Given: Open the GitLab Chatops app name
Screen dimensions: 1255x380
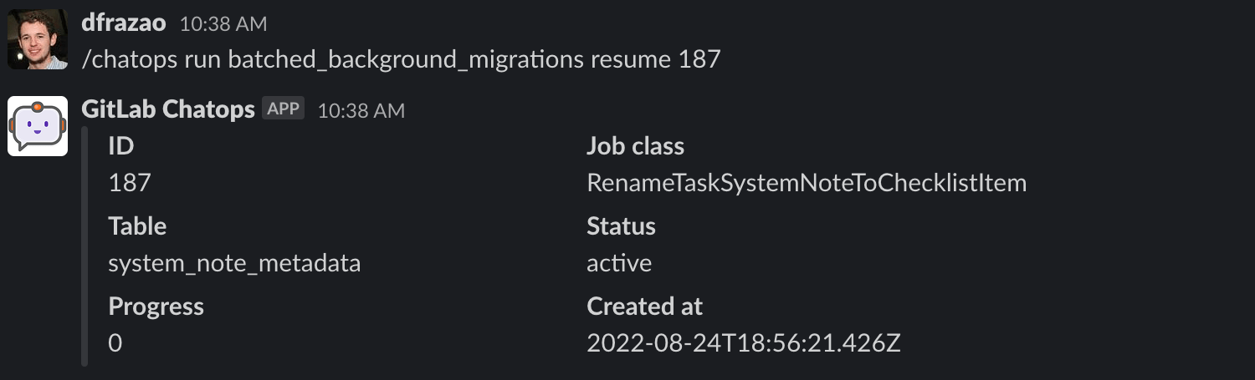Looking at the screenshot, I should pos(168,109).
